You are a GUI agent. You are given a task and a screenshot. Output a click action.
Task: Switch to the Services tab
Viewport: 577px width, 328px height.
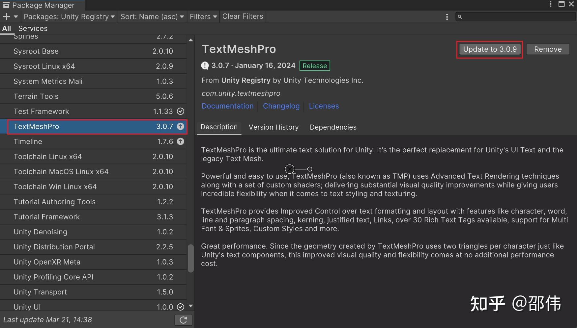pos(33,29)
